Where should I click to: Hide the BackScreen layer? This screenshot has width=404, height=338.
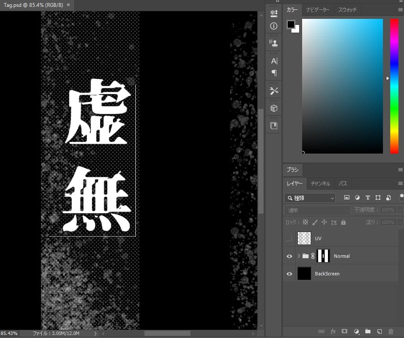tap(289, 273)
